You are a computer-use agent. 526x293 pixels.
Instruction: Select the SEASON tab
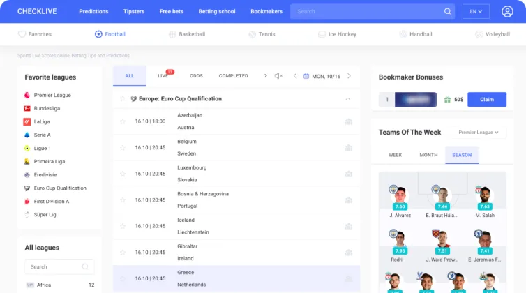462,155
